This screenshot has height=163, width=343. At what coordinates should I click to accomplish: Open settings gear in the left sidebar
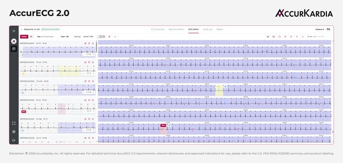pyautogui.click(x=14, y=132)
